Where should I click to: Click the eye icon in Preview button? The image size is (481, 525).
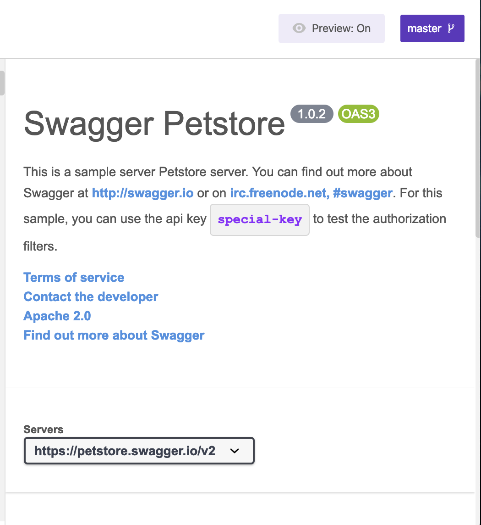299,28
